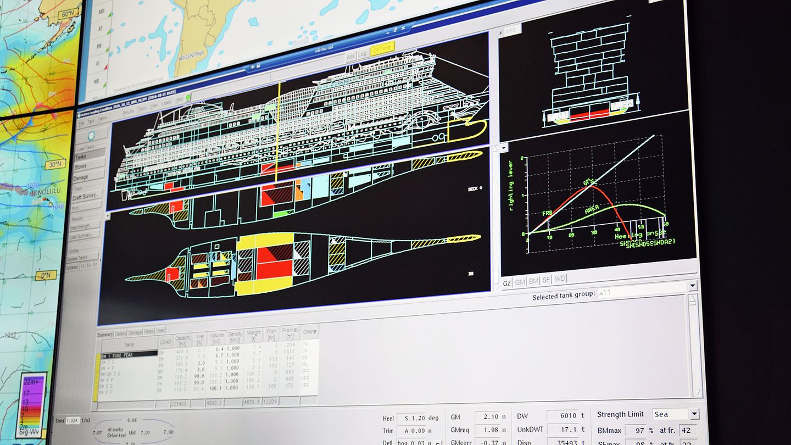Switch to the Rates tab
The width and height of the screenshot is (791, 445).
[148, 332]
